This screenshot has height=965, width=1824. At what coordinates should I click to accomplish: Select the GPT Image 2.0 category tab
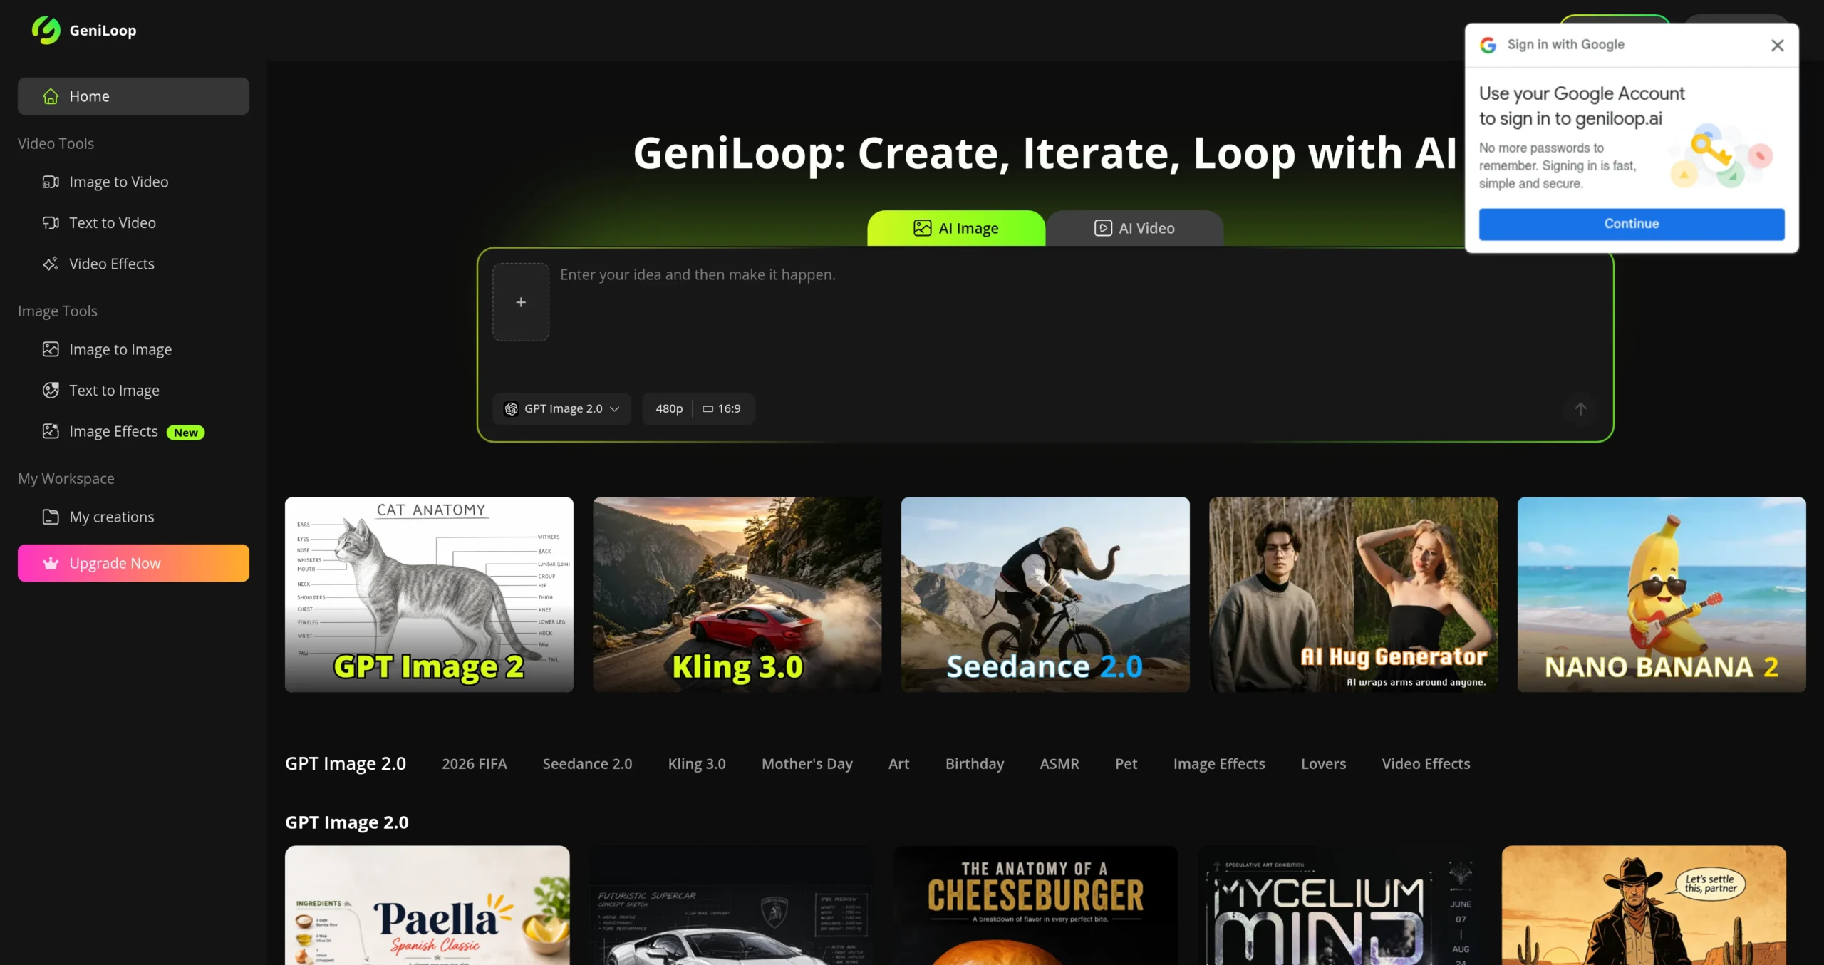click(x=346, y=764)
